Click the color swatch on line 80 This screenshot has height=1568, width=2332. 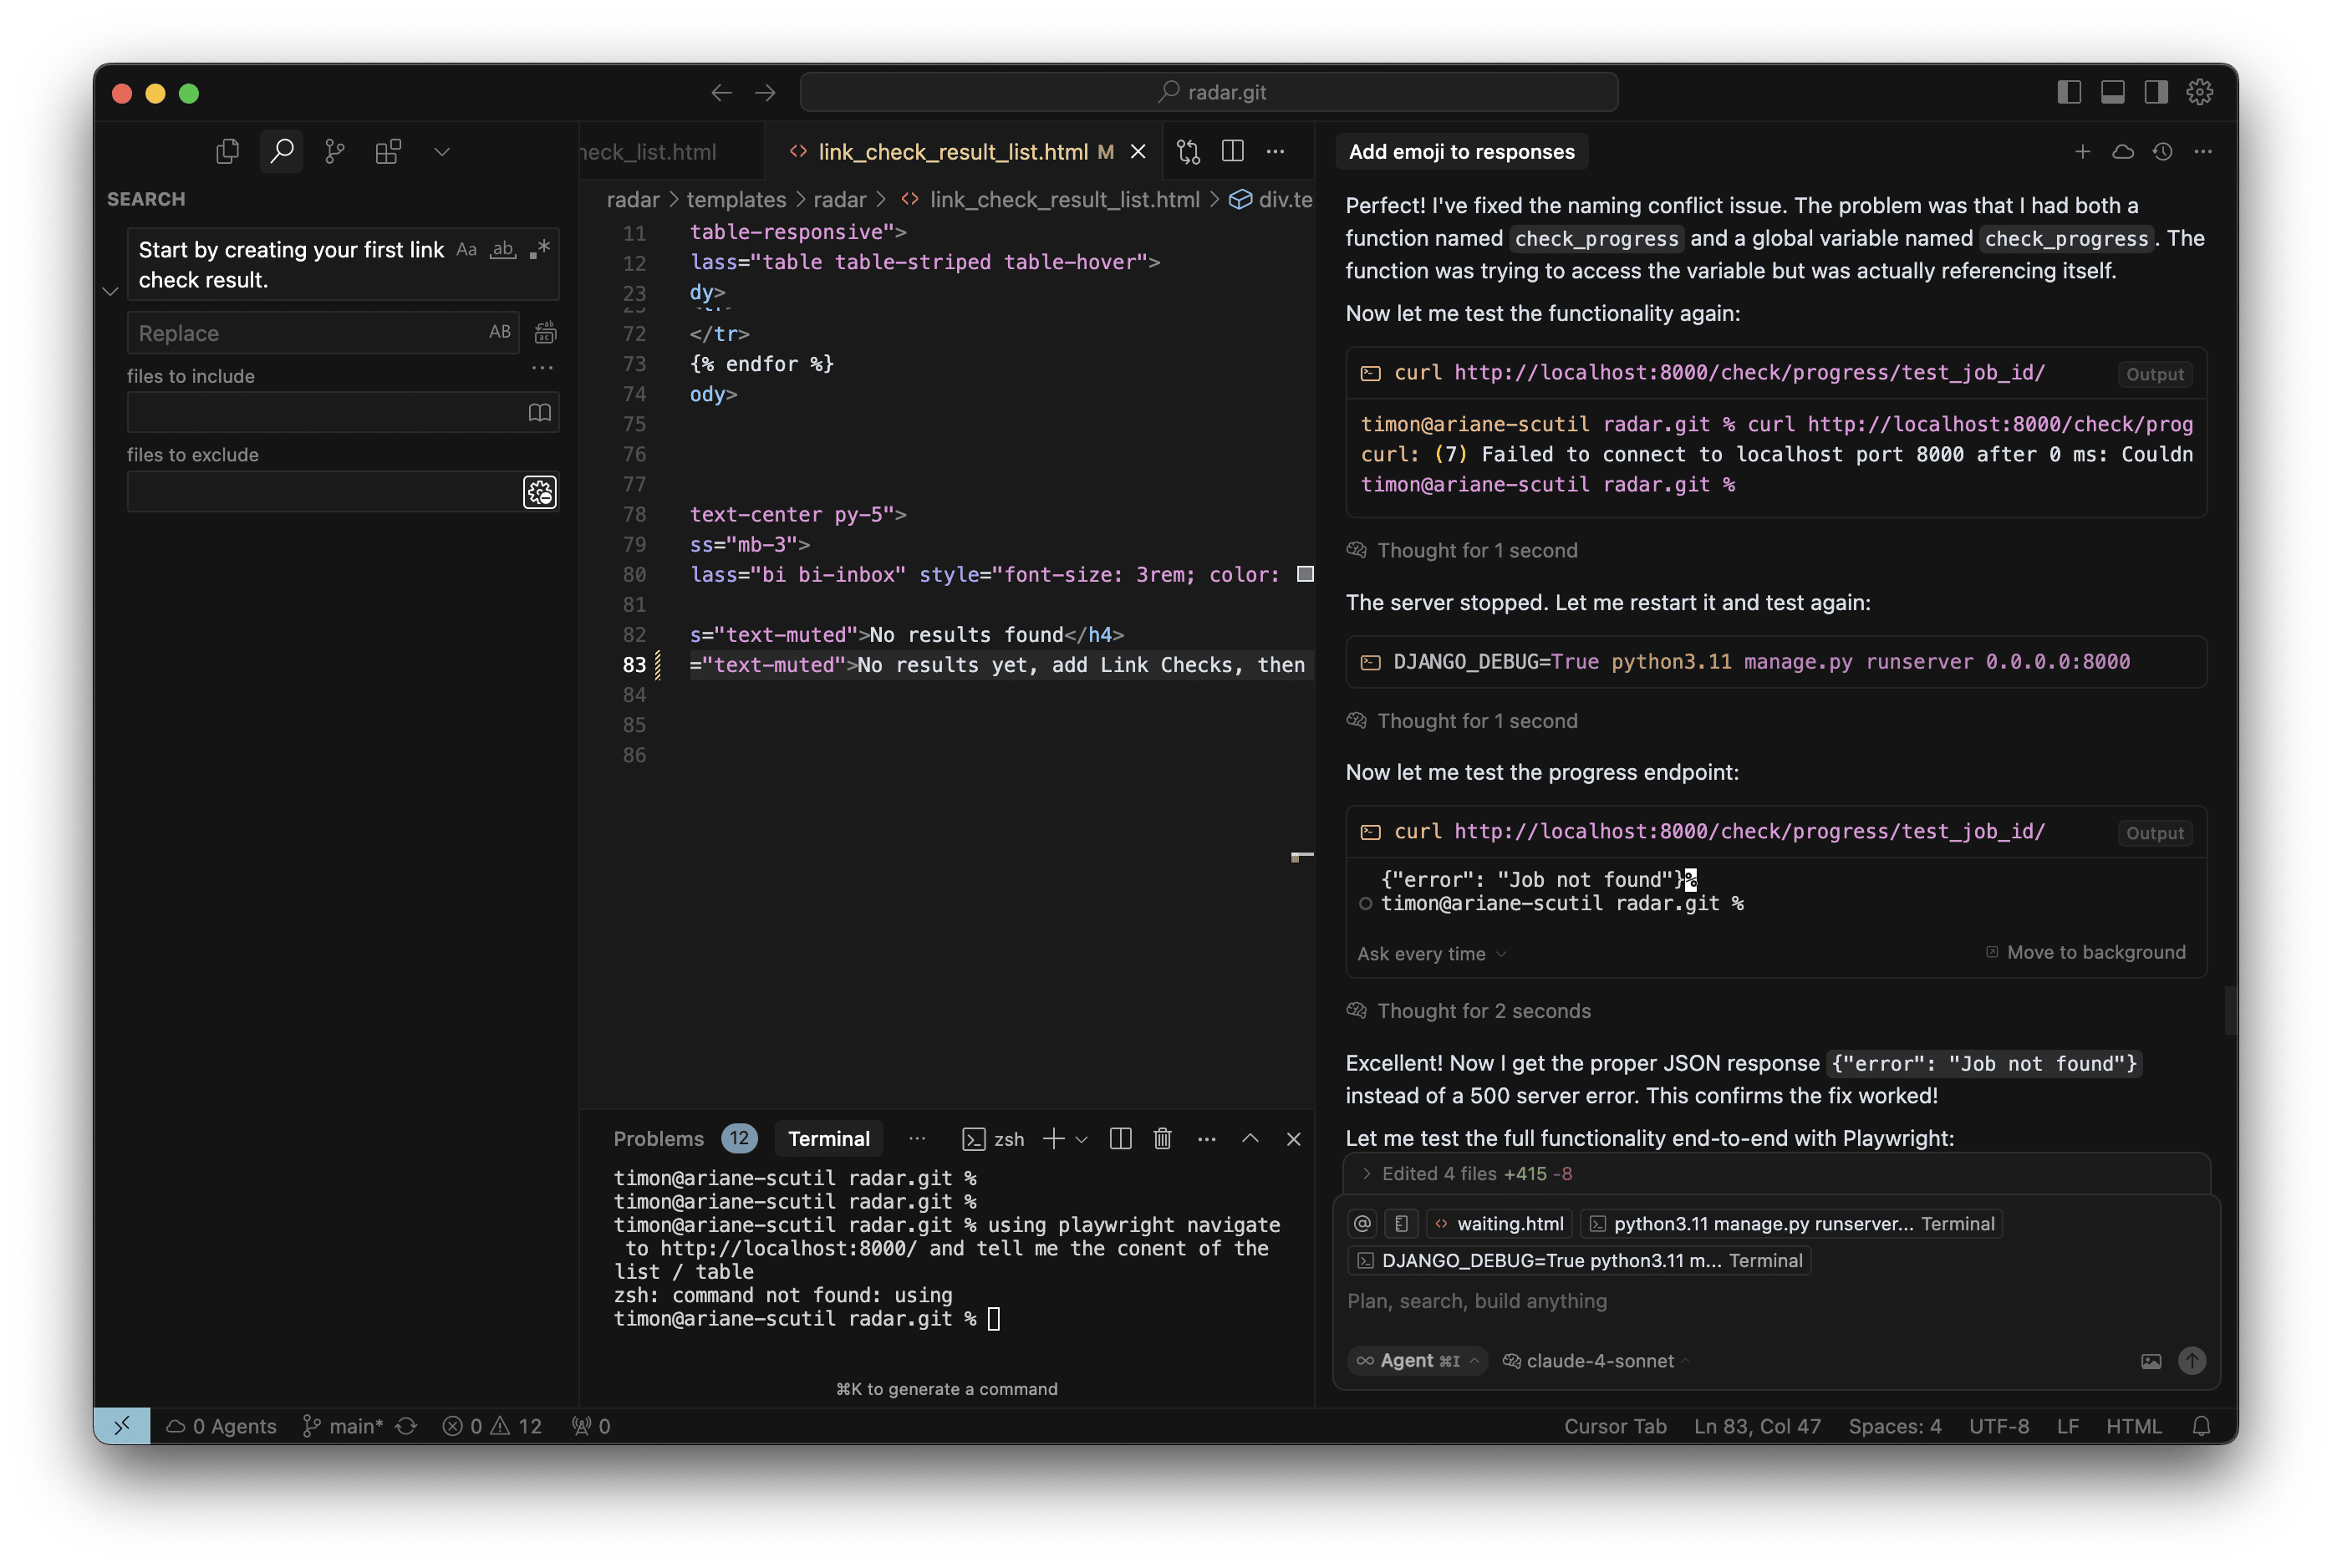(1305, 574)
